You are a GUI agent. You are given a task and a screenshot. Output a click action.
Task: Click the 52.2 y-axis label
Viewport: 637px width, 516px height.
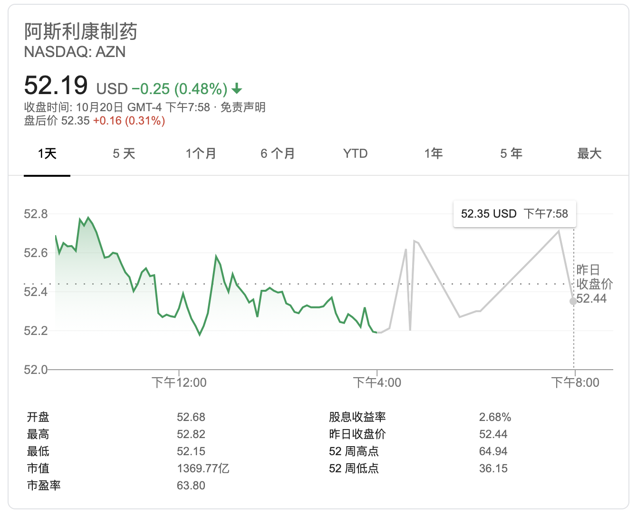pos(36,331)
